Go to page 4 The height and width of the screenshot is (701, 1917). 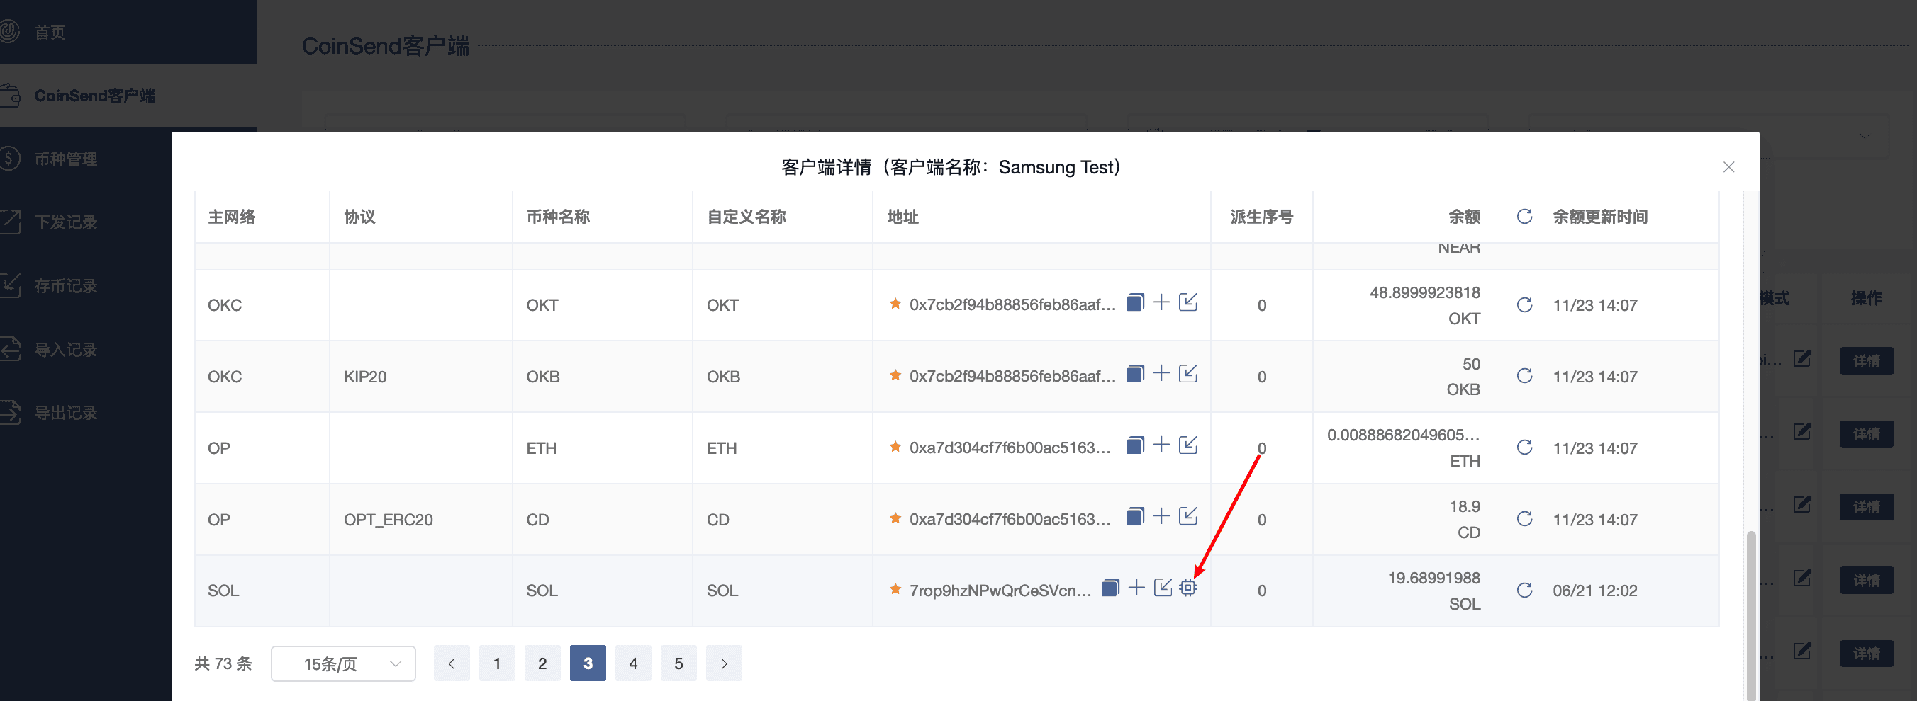(632, 663)
